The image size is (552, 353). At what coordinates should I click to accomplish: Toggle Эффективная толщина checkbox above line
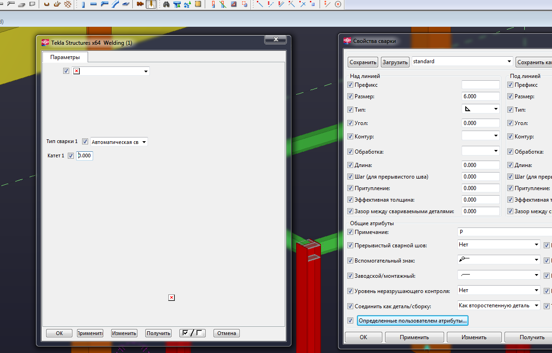pos(350,199)
